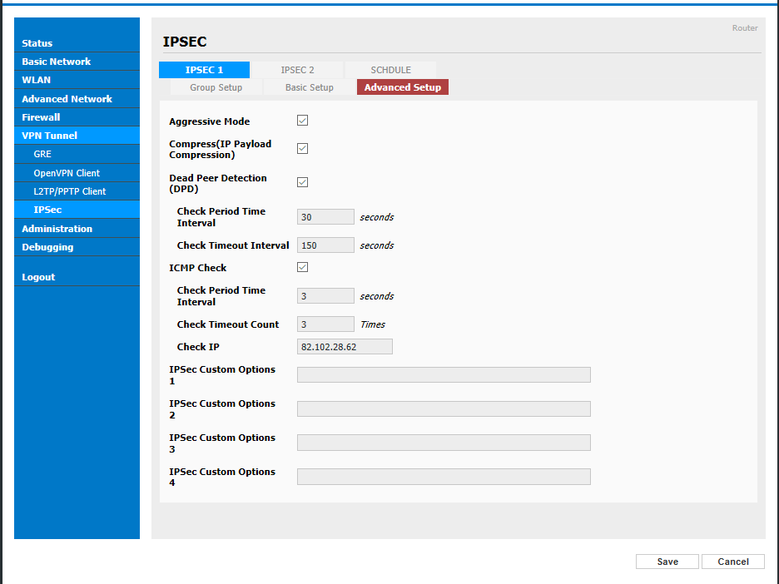Screen dimensions: 779x584
Task: Click the Router label in the header
Action: click(745, 28)
